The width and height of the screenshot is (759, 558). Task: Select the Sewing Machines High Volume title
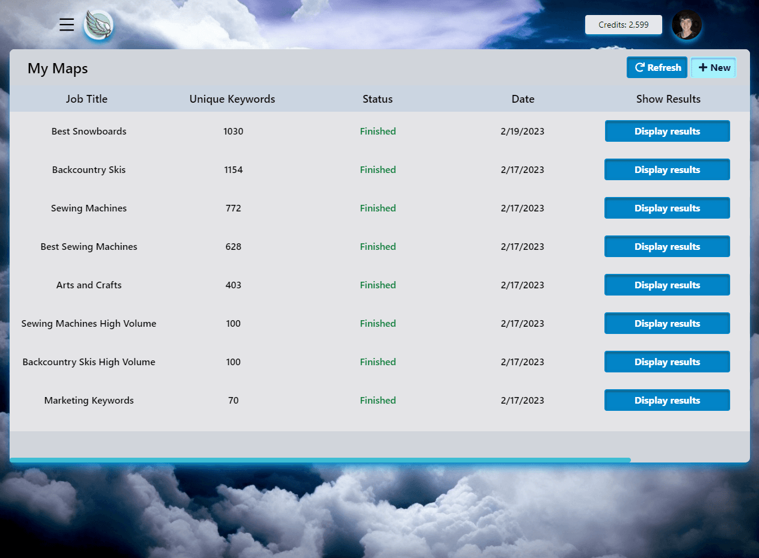89,323
